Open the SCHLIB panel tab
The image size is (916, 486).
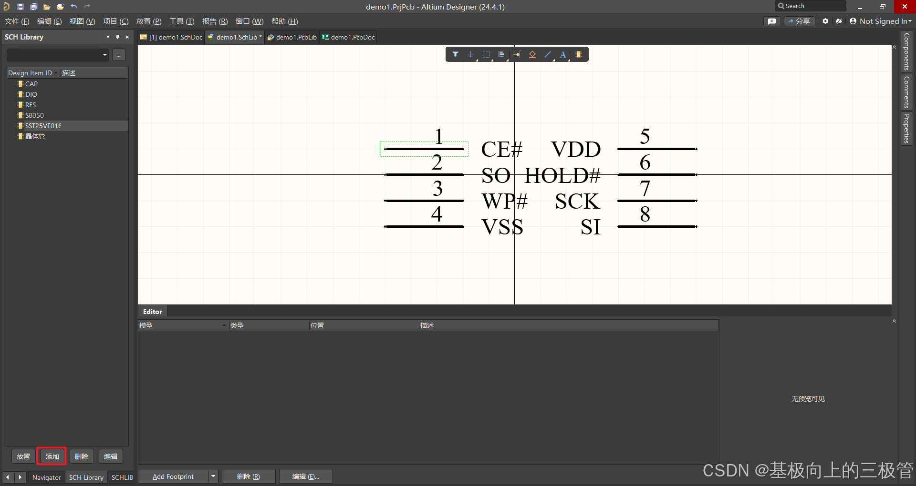click(x=122, y=477)
